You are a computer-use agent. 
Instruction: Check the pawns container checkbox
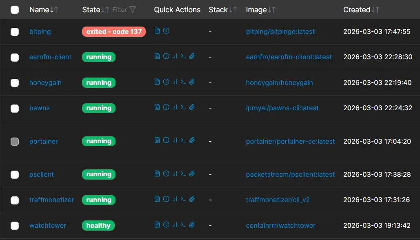[x=15, y=109]
